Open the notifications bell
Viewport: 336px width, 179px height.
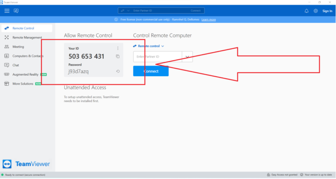coord(307,11)
